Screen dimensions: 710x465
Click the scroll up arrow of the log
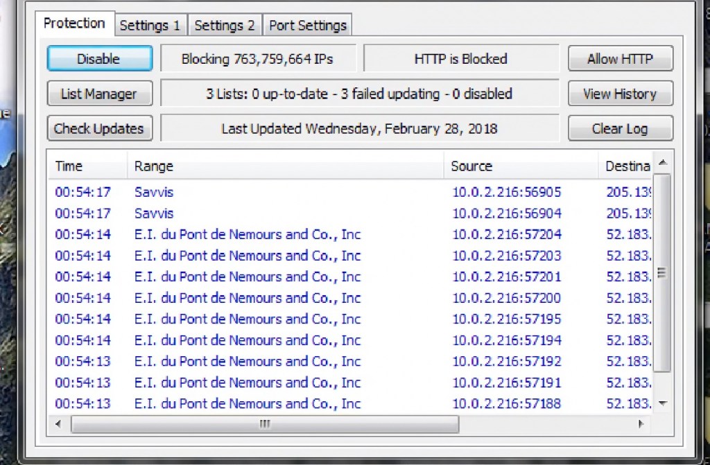click(x=662, y=164)
